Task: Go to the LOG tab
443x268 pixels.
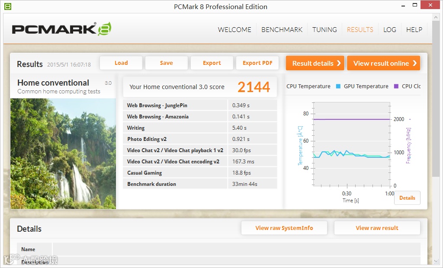Action: click(390, 30)
